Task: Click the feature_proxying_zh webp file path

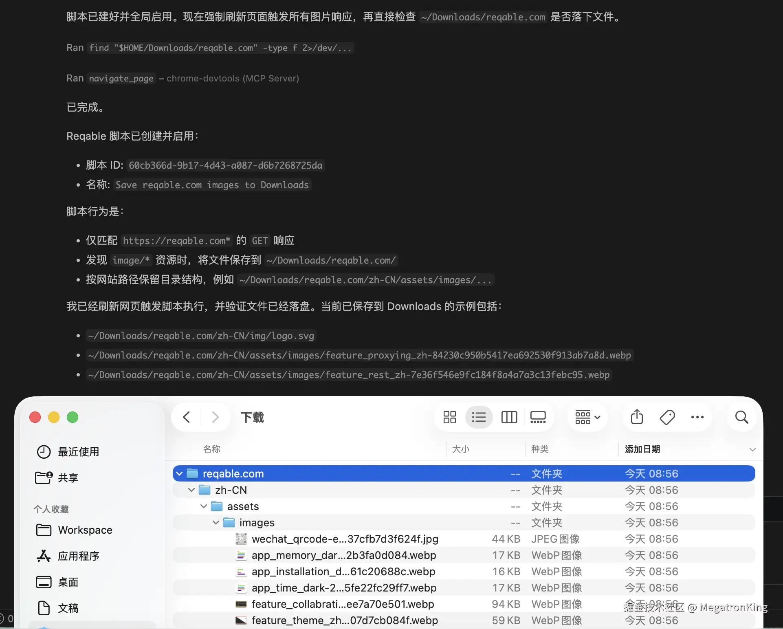Action: click(x=360, y=355)
